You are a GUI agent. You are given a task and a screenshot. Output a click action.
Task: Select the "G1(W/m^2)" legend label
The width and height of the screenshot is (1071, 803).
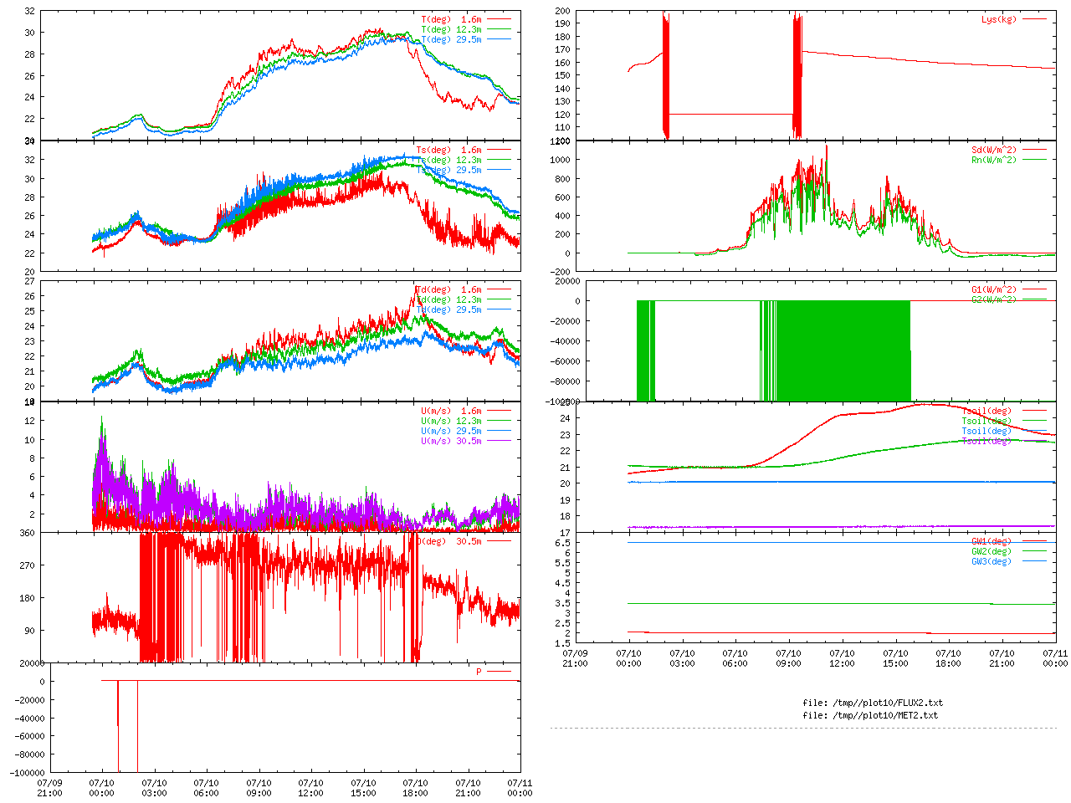tap(994, 289)
